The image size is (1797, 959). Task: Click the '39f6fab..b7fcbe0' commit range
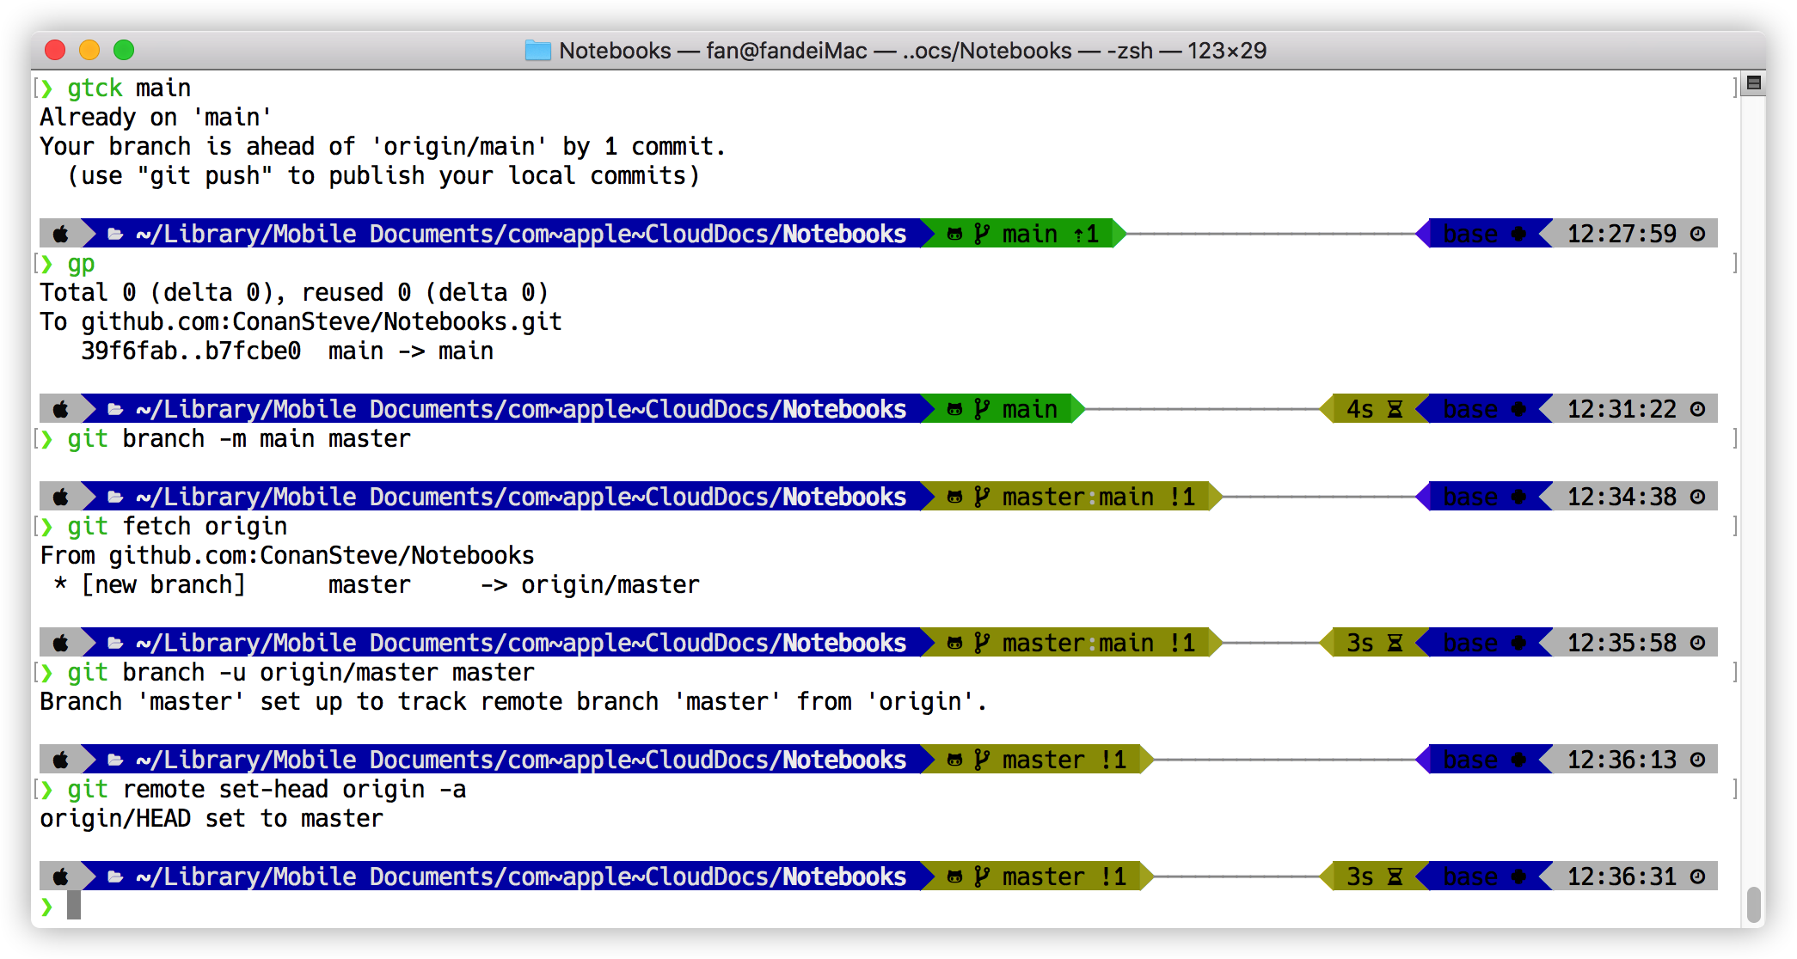pyautogui.click(x=191, y=351)
